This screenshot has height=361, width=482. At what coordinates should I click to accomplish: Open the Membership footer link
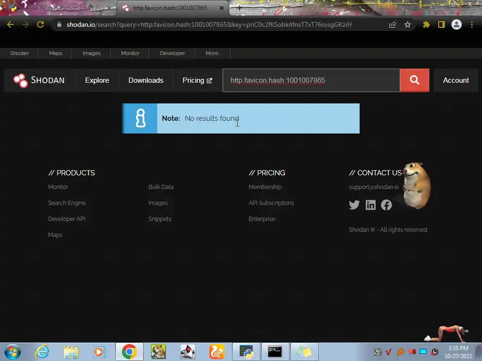tap(265, 187)
